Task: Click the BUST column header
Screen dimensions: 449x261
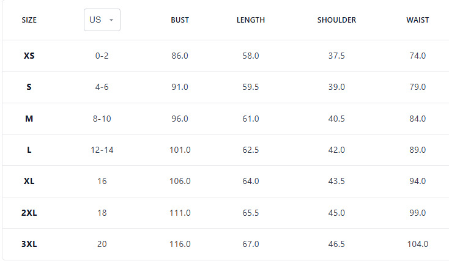Action: [x=180, y=20]
